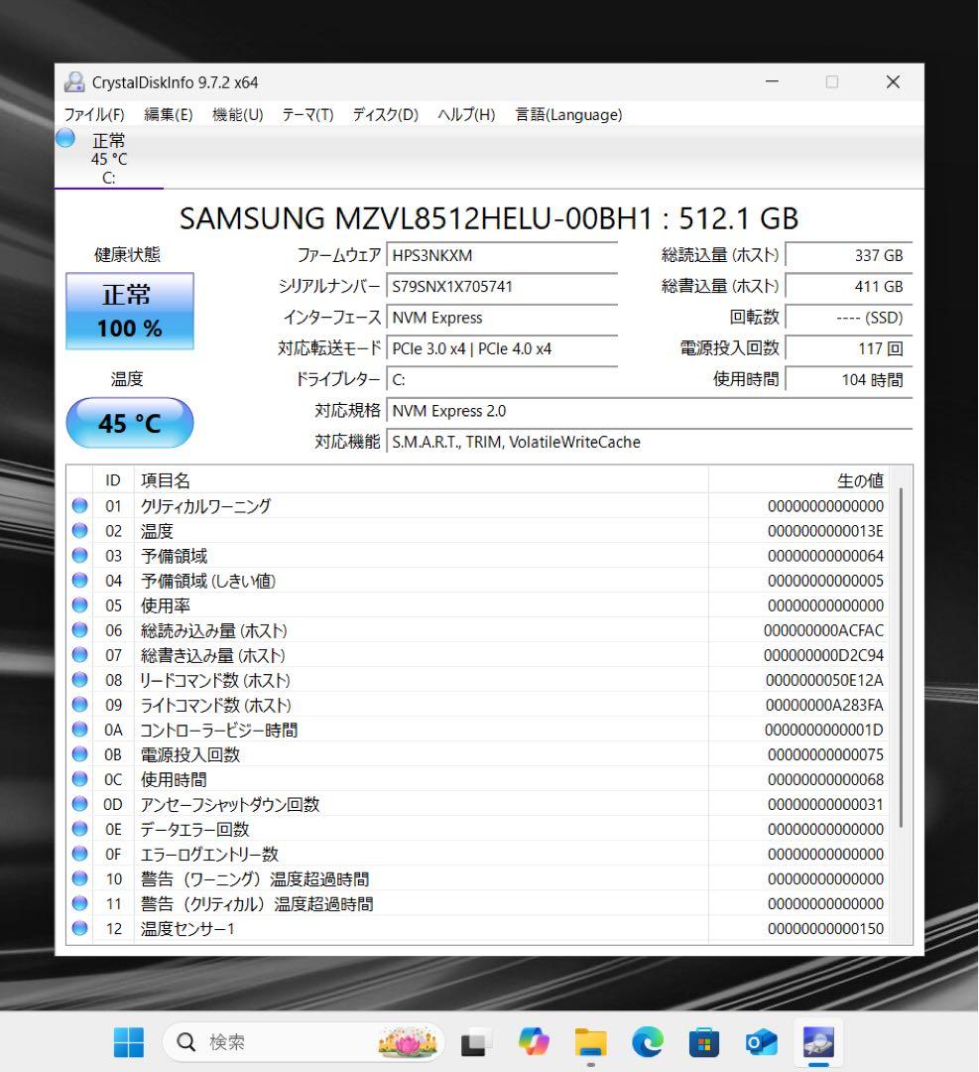Screen dimensions: 979x1072
Task: Click status orb of 総読み込み量 (ホスト) row
Action: (x=80, y=629)
